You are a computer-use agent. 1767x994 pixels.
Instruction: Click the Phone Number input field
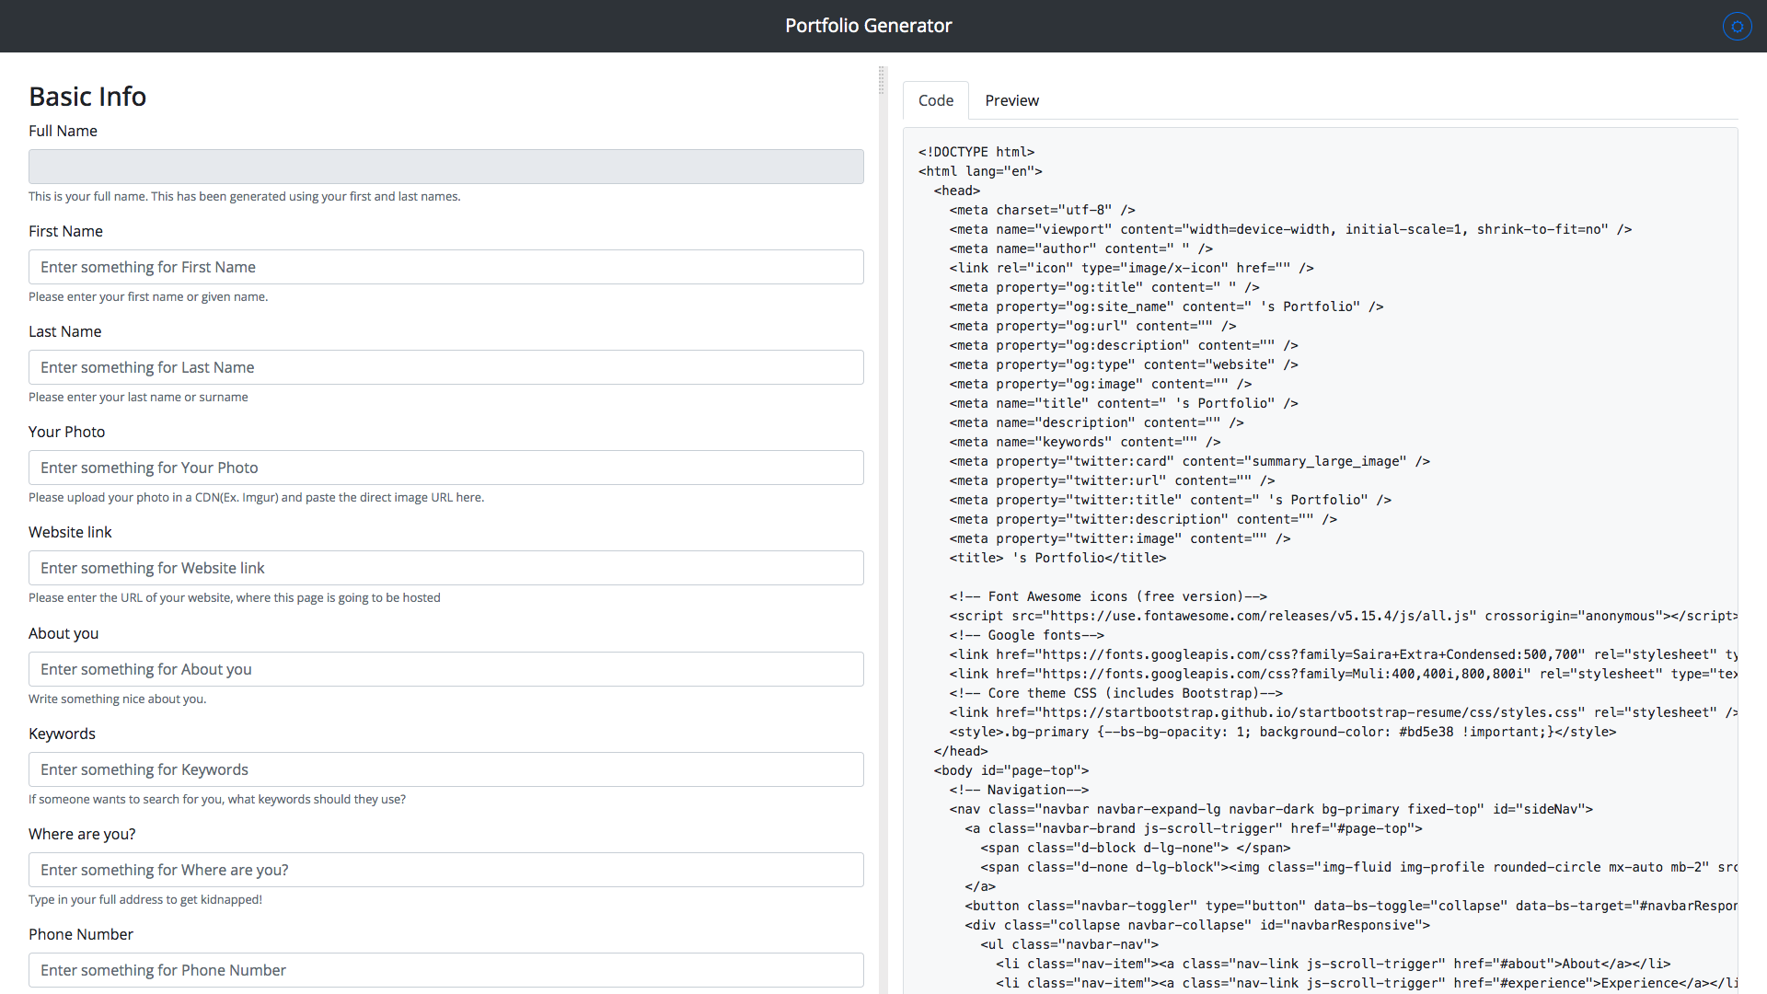pyautogui.click(x=445, y=970)
